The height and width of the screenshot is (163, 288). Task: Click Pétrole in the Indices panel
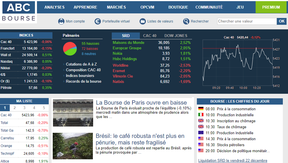(6, 88)
